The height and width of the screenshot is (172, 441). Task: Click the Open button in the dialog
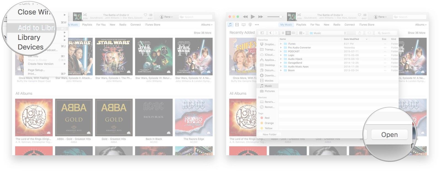coord(389,135)
